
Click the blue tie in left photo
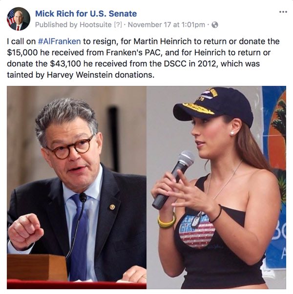click(78, 236)
